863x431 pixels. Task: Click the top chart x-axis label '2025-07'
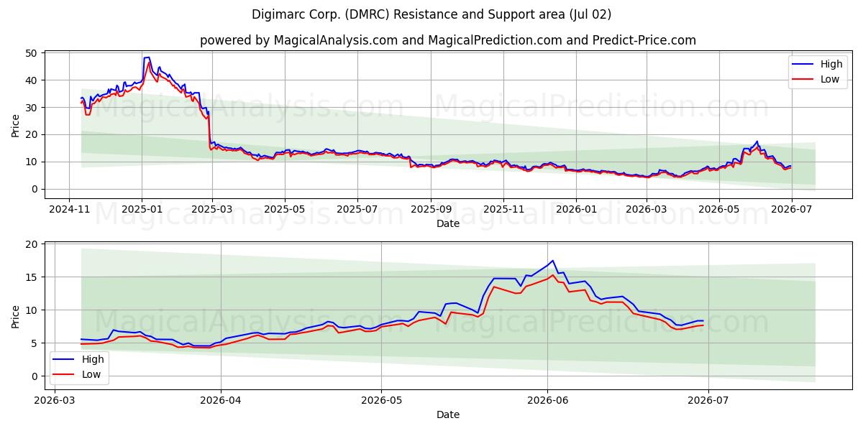pyautogui.click(x=357, y=208)
